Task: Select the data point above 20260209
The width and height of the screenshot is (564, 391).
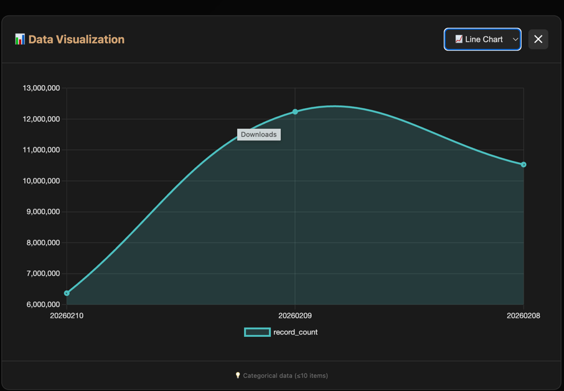Action: coord(294,113)
